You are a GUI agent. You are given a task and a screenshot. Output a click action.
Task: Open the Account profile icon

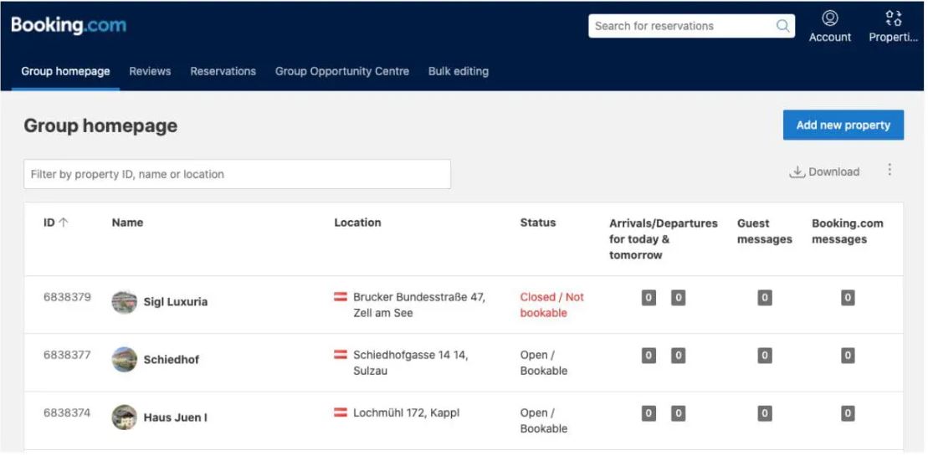coord(829,18)
